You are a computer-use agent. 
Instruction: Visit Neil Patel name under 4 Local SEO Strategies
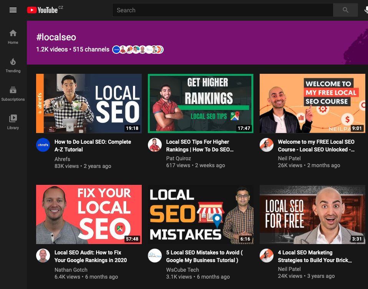pos(289,269)
